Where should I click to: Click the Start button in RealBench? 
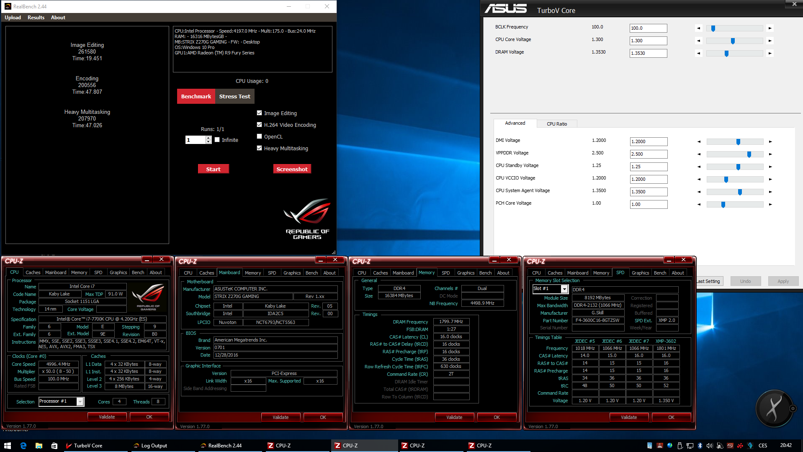pyautogui.click(x=213, y=169)
